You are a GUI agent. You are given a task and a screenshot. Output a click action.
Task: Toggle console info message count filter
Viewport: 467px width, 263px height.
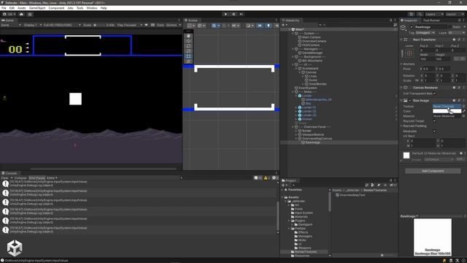[x=258, y=178]
